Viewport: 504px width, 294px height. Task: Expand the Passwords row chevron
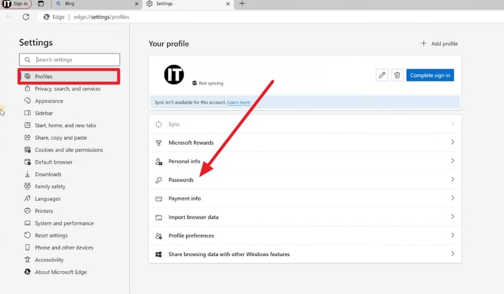click(x=452, y=179)
